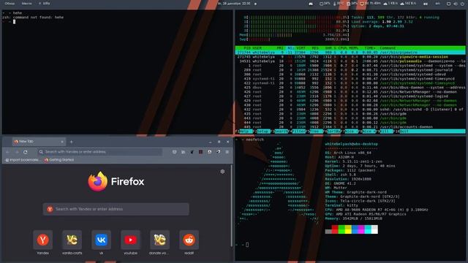Sort htop by Command column header
Image resolution: width=468 pixels, height=263 pixels.
(388, 48)
